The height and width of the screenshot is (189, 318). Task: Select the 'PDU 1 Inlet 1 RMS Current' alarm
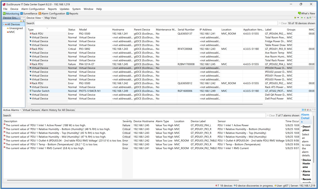151,148
